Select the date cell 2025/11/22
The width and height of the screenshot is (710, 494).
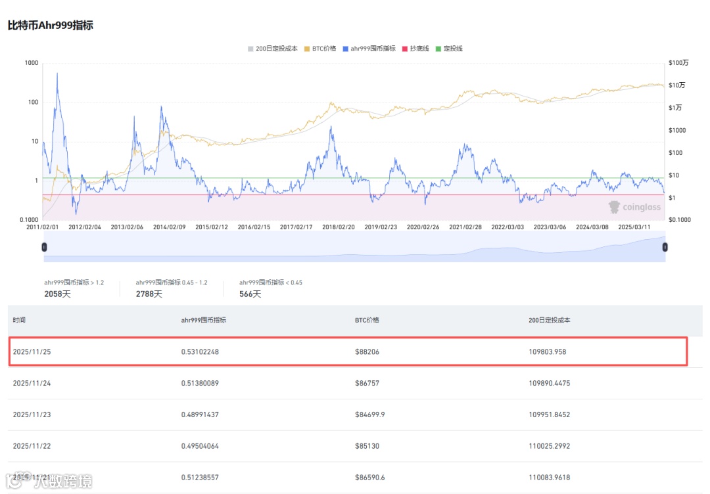[32, 446]
